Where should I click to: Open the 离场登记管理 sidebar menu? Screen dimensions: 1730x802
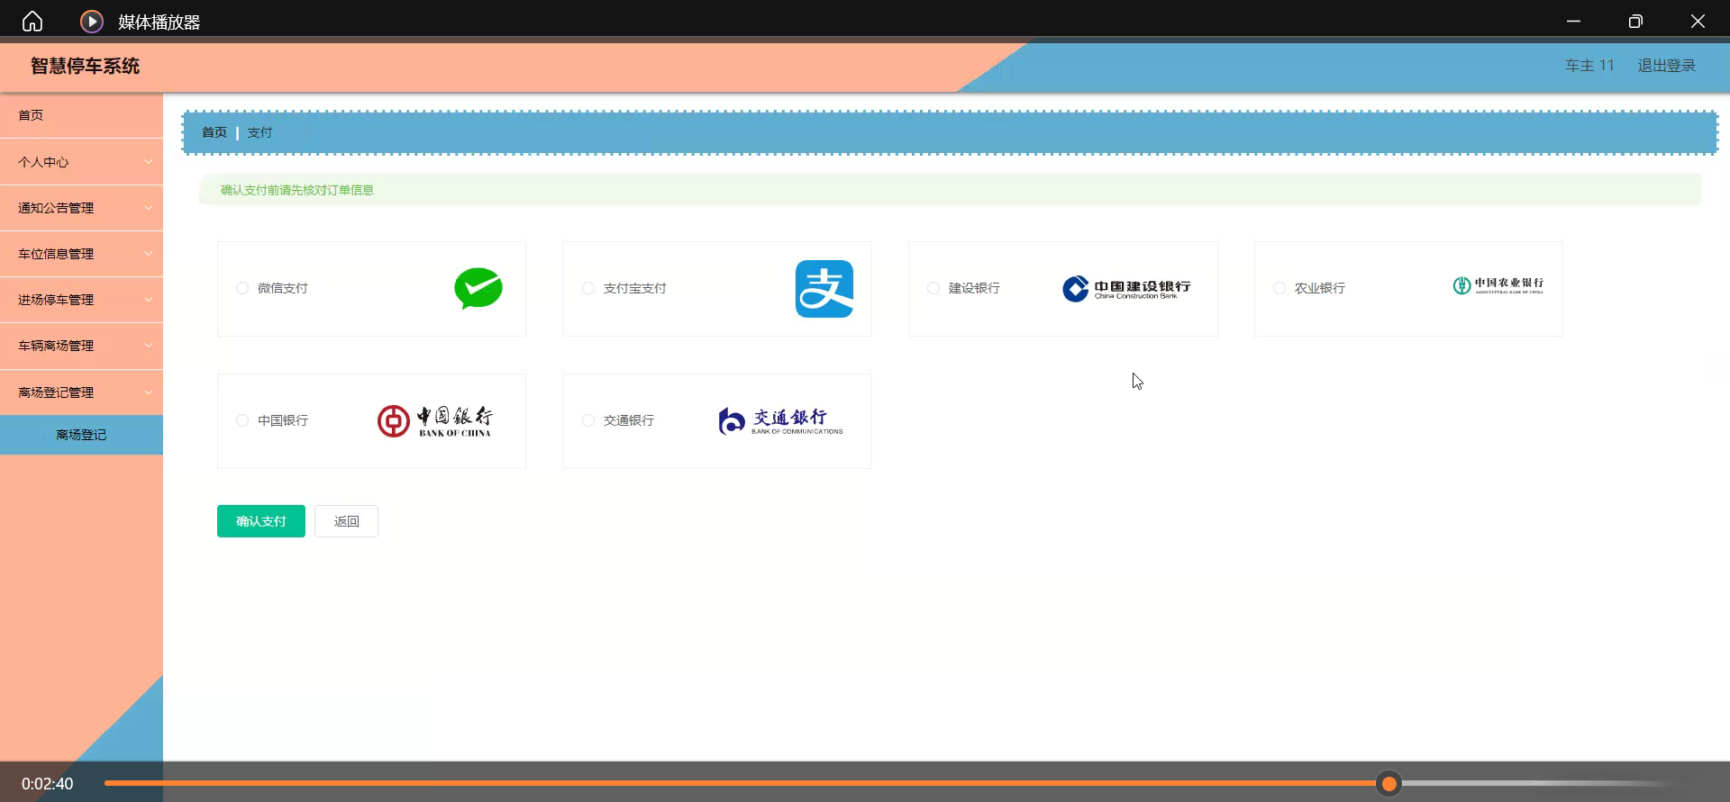[81, 392]
